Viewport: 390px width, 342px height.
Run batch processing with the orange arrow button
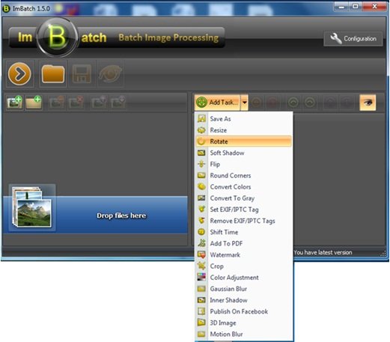pos(19,74)
